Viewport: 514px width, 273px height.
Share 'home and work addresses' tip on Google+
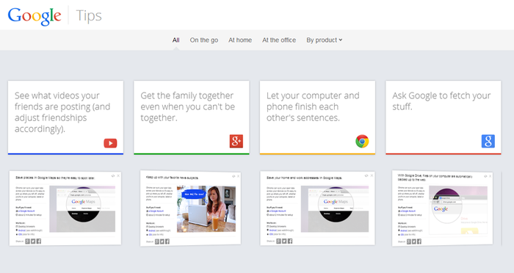click(x=278, y=241)
